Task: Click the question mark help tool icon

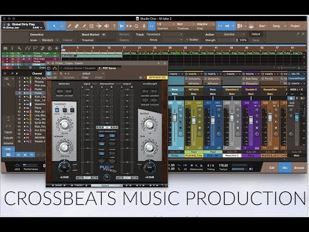Action: (114, 26)
